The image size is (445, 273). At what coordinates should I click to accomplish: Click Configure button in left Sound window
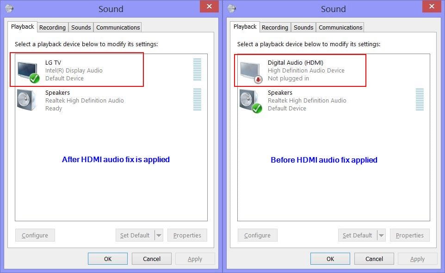click(35, 235)
